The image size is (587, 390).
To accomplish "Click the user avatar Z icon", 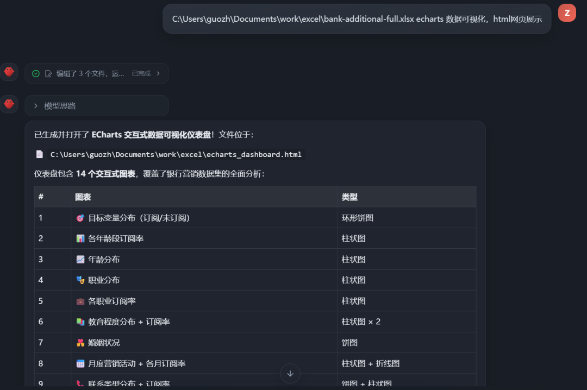I will tap(567, 12).
